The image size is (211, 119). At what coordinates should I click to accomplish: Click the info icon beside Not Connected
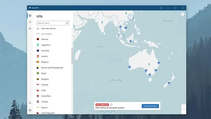[112, 105]
